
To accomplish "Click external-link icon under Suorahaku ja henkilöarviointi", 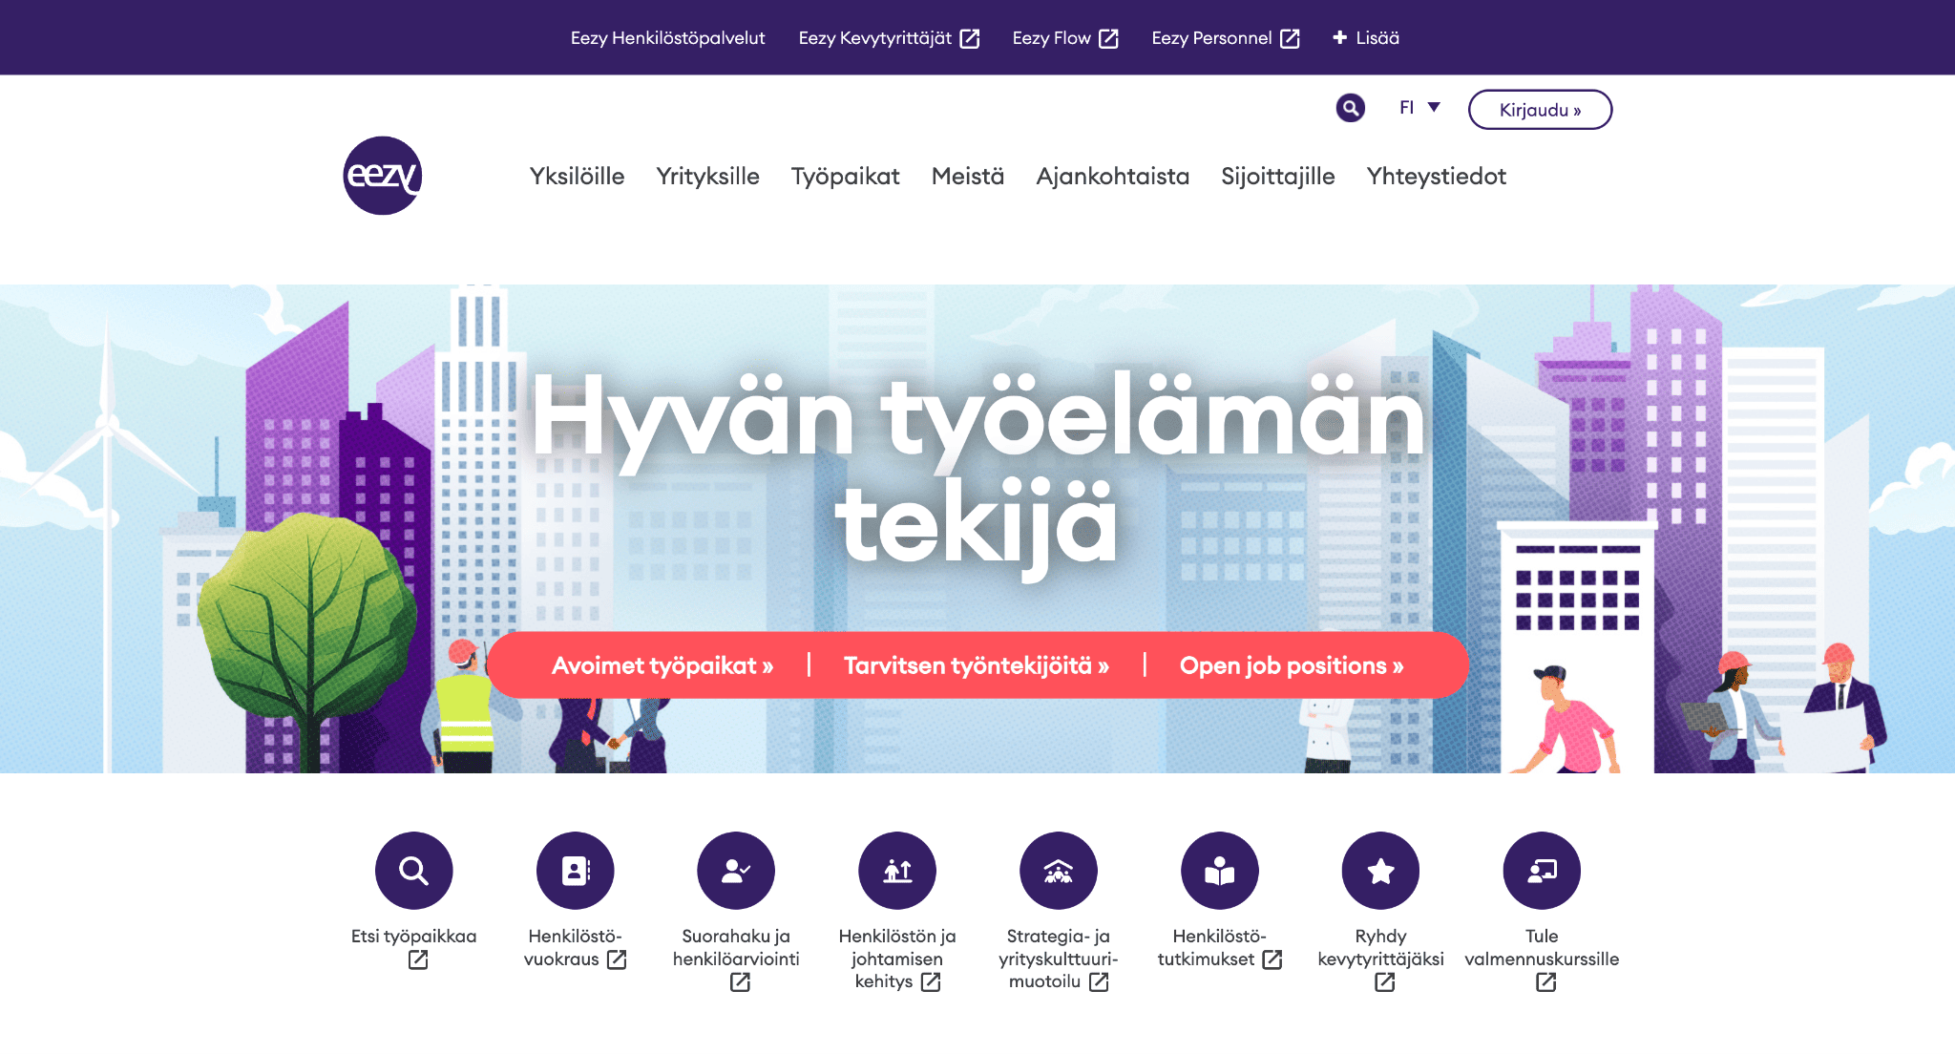I will 740,982.
